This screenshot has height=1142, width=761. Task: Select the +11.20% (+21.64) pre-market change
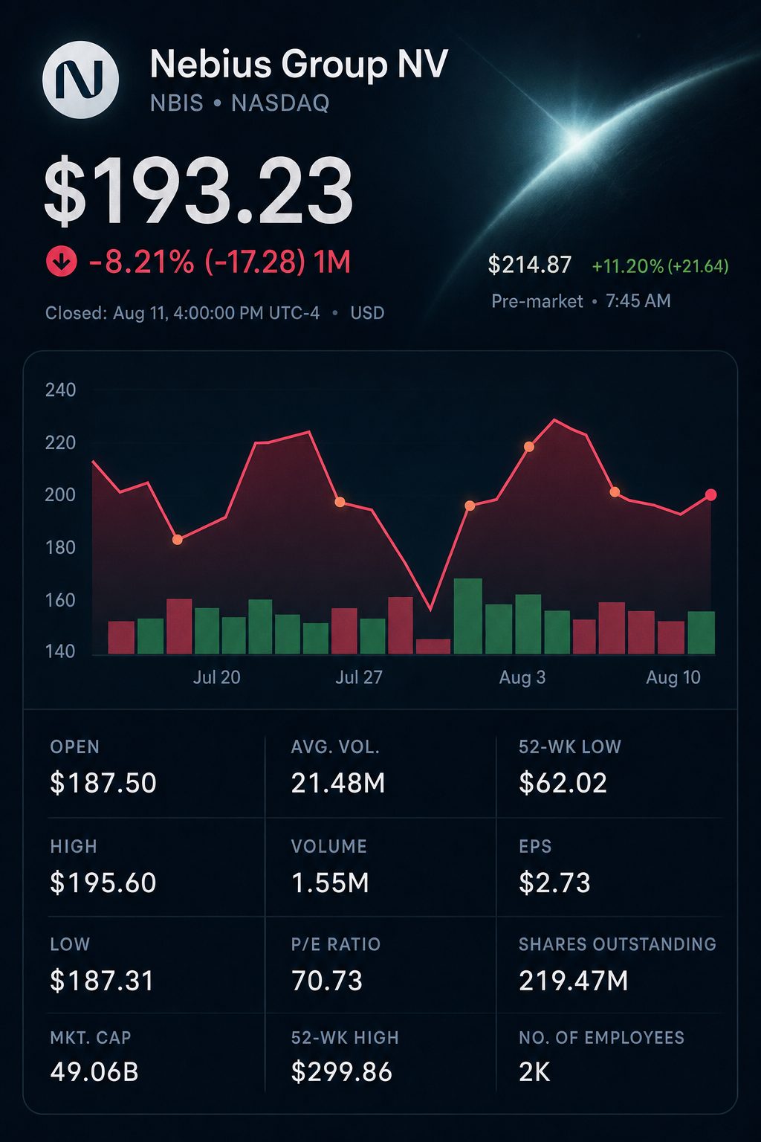click(660, 265)
